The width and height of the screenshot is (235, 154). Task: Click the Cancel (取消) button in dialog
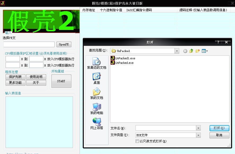pyautogui.click(x=219, y=135)
